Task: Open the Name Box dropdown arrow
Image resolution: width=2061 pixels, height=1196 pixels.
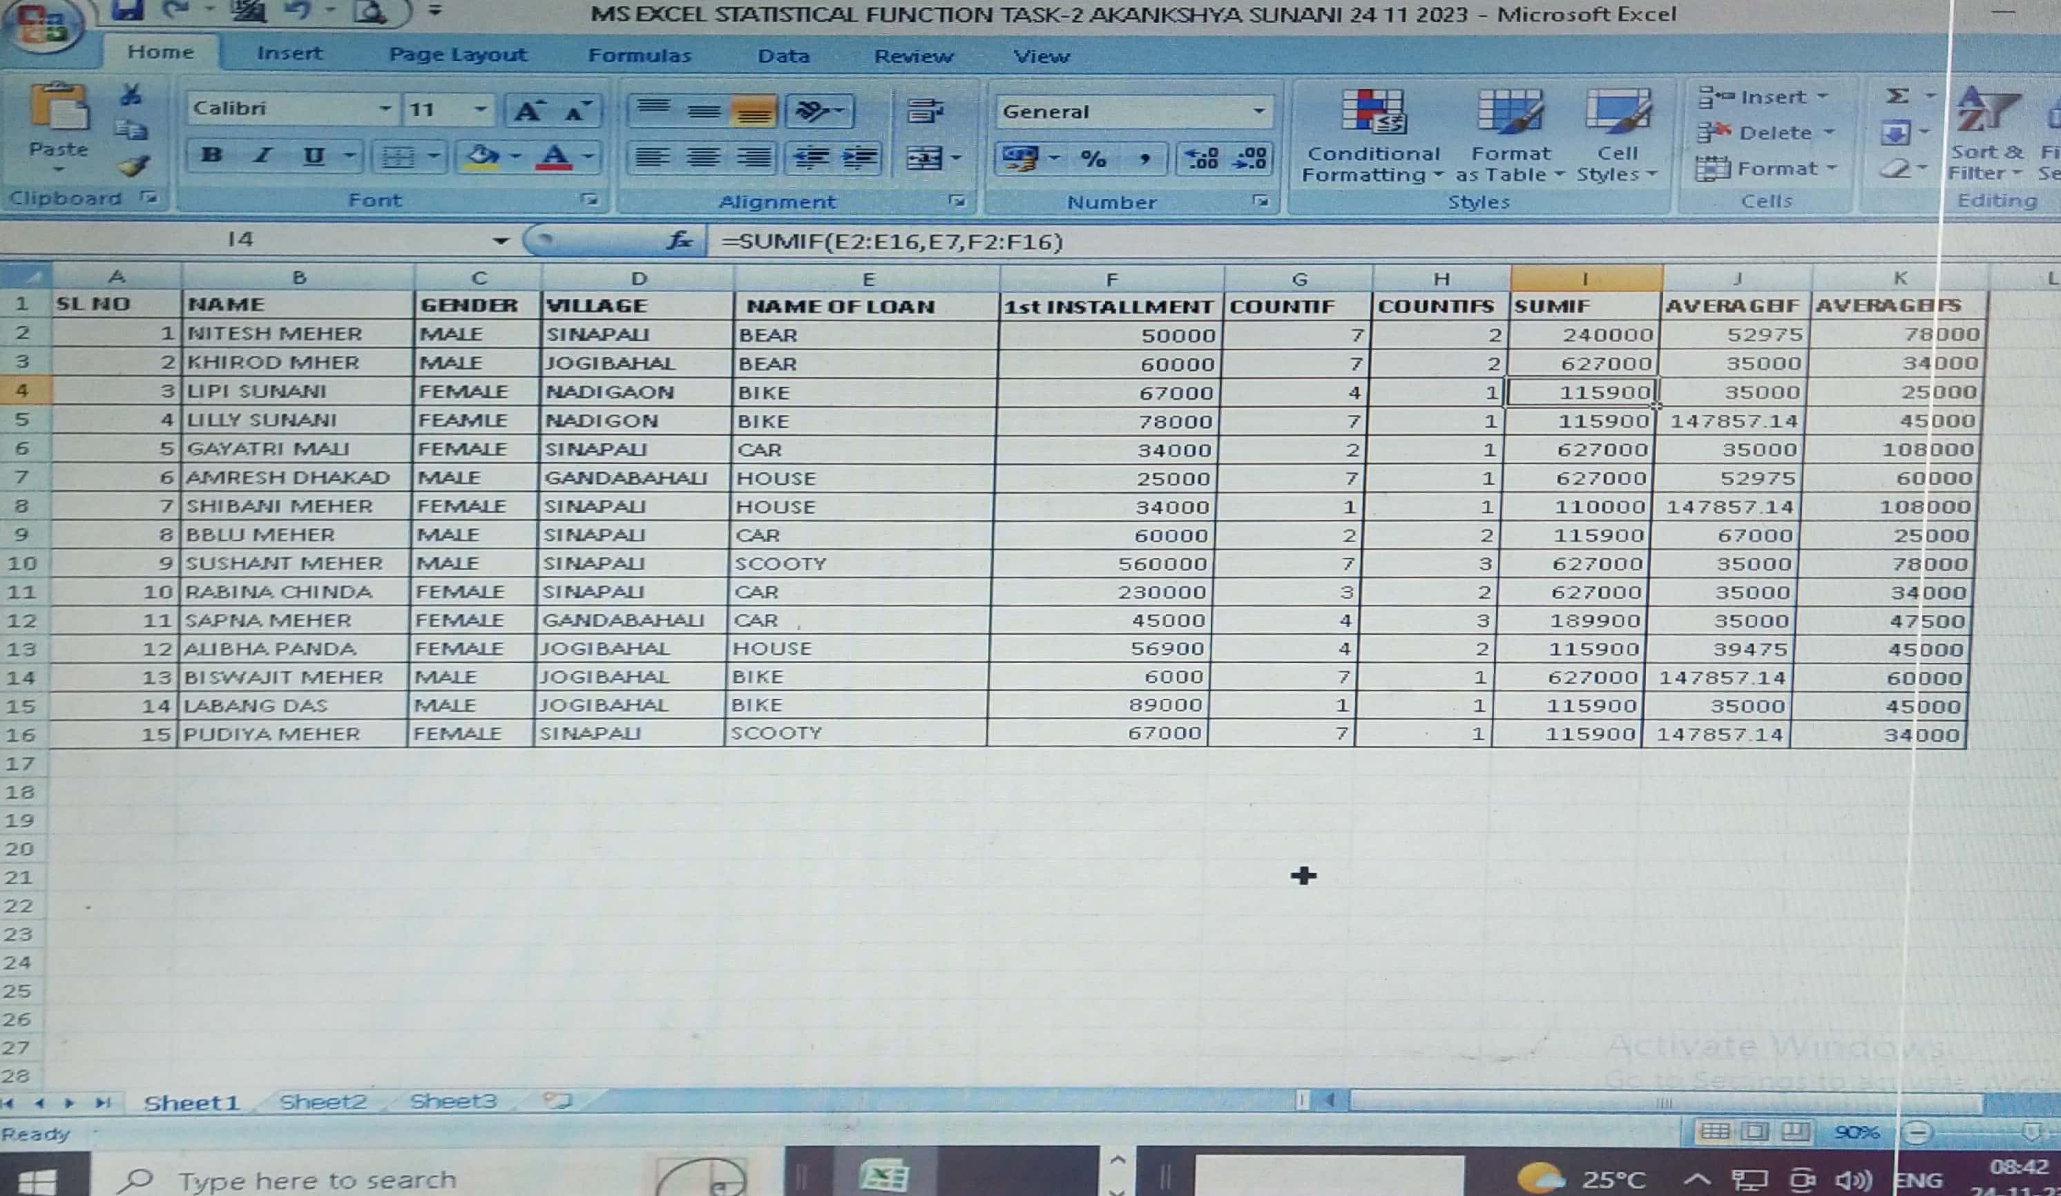Action: (501, 240)
